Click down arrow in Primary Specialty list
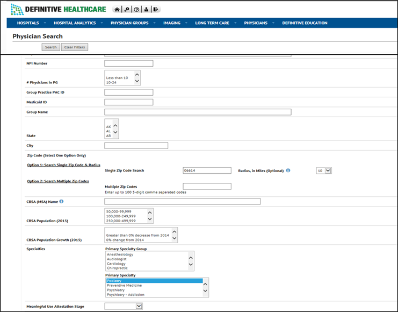This screenshot has height=312, width=398. tap(205, 290)
